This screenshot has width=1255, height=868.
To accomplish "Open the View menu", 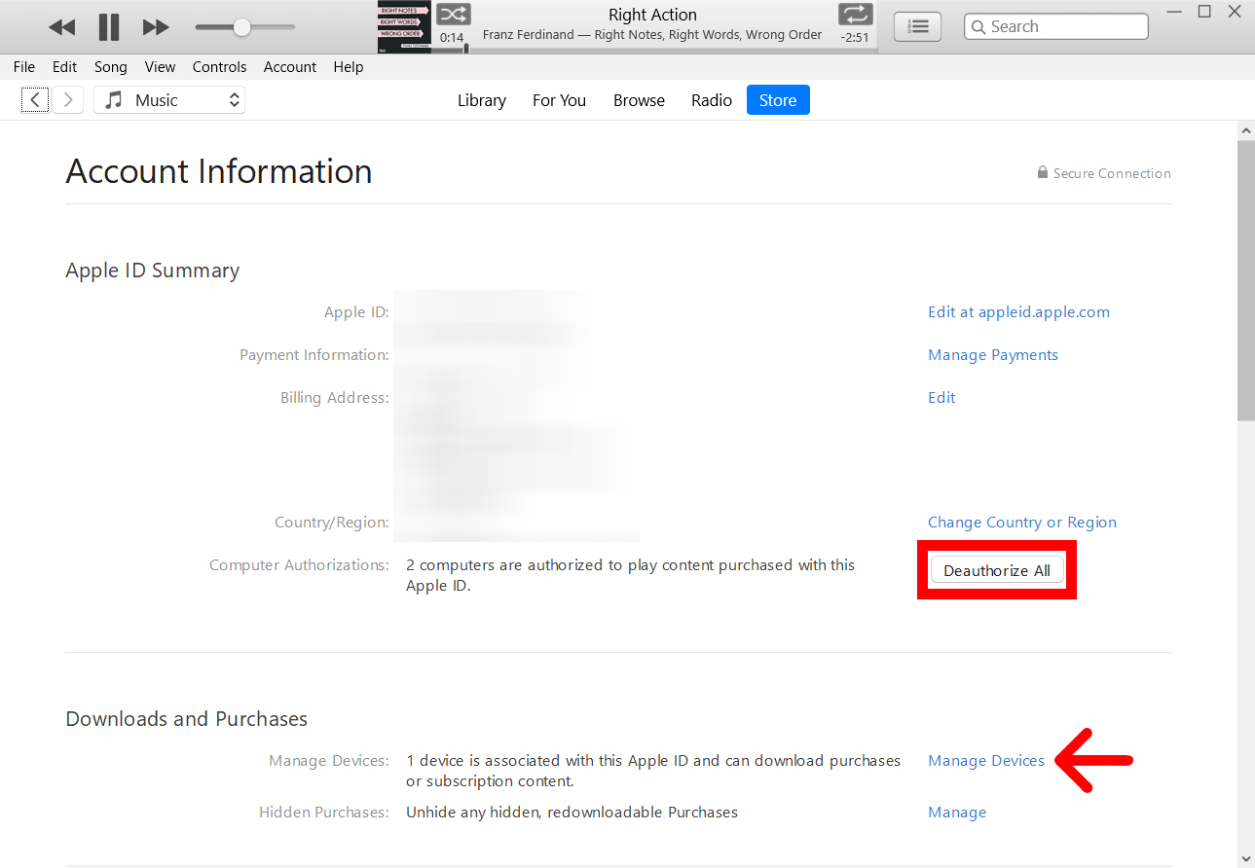I will [160, 67].
